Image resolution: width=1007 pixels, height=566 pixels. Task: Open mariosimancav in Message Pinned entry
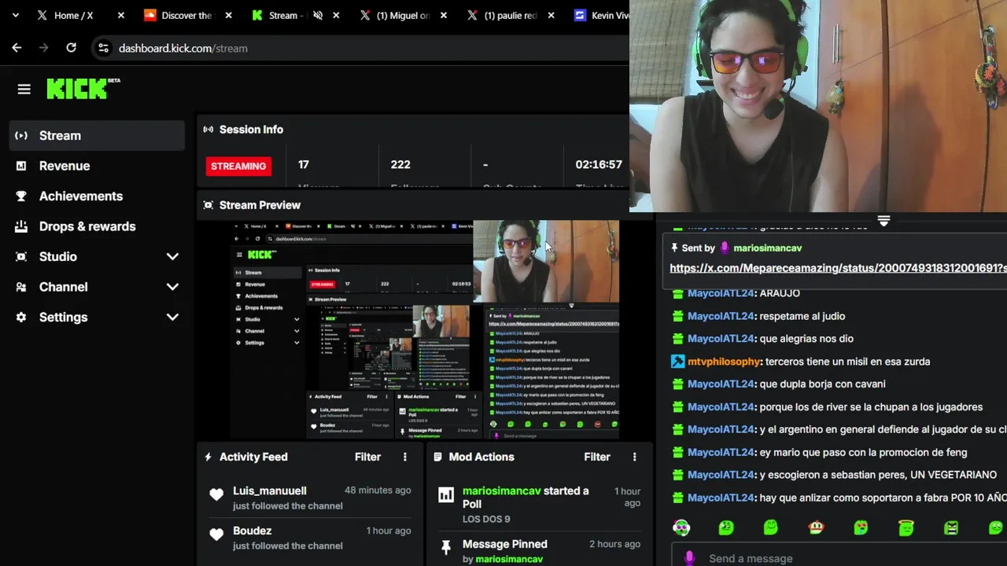pos(509,559)
